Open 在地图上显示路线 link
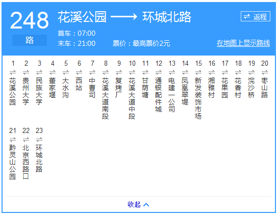The image size is (278, 215). (243, 43)
